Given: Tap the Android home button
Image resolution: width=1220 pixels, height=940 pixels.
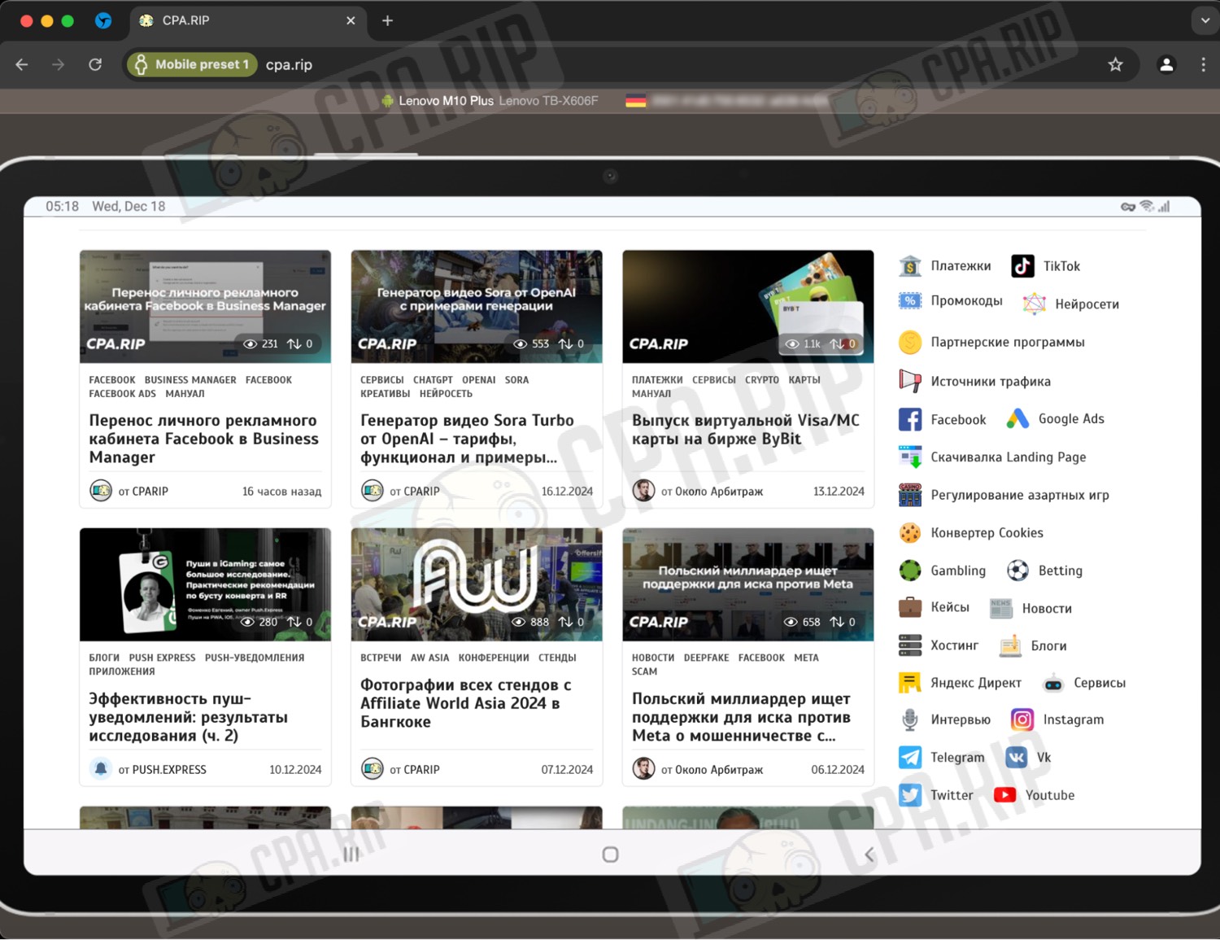Looking at the screenshot, I should point(610,855).
